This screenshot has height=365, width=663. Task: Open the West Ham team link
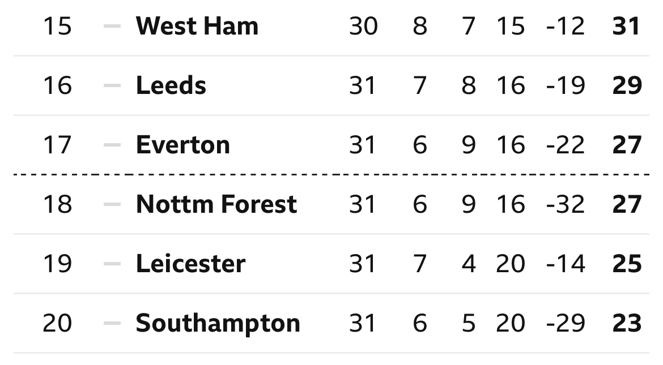pos(197,26)
